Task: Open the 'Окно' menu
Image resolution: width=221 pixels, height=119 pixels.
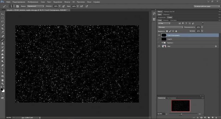Action: tap(89, 2)
